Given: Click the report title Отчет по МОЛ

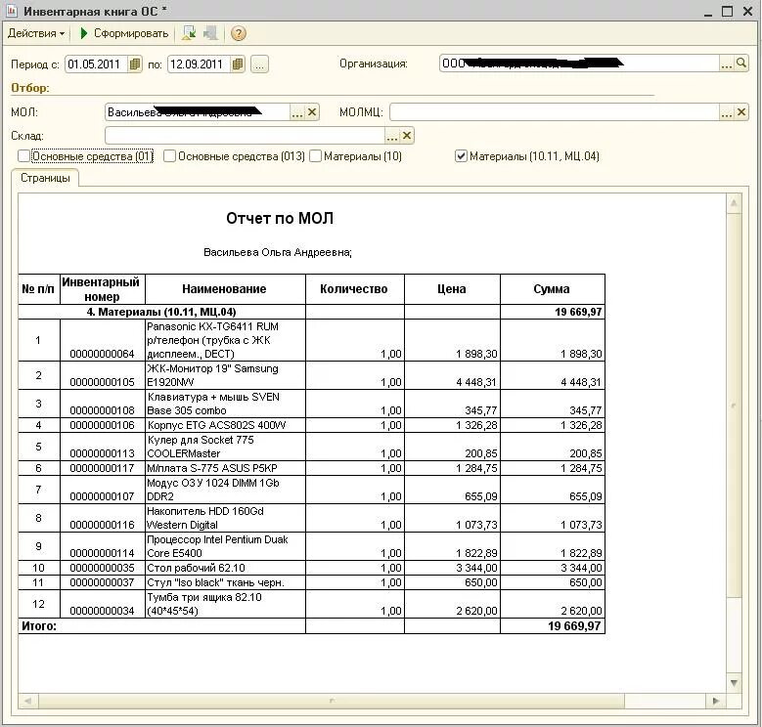Looking at the screenshot, I should pos(280,218).
